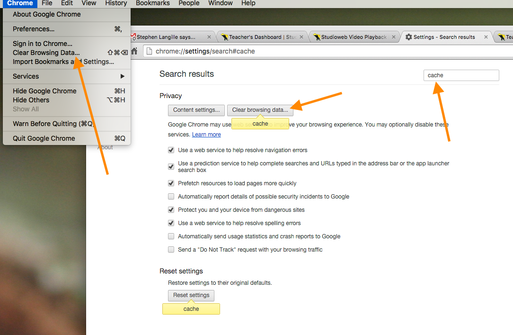
Task: Open the People menu
Action: [x=189, y=3]
